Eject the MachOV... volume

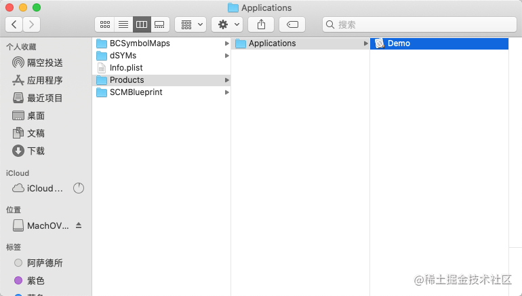(79, 225)
